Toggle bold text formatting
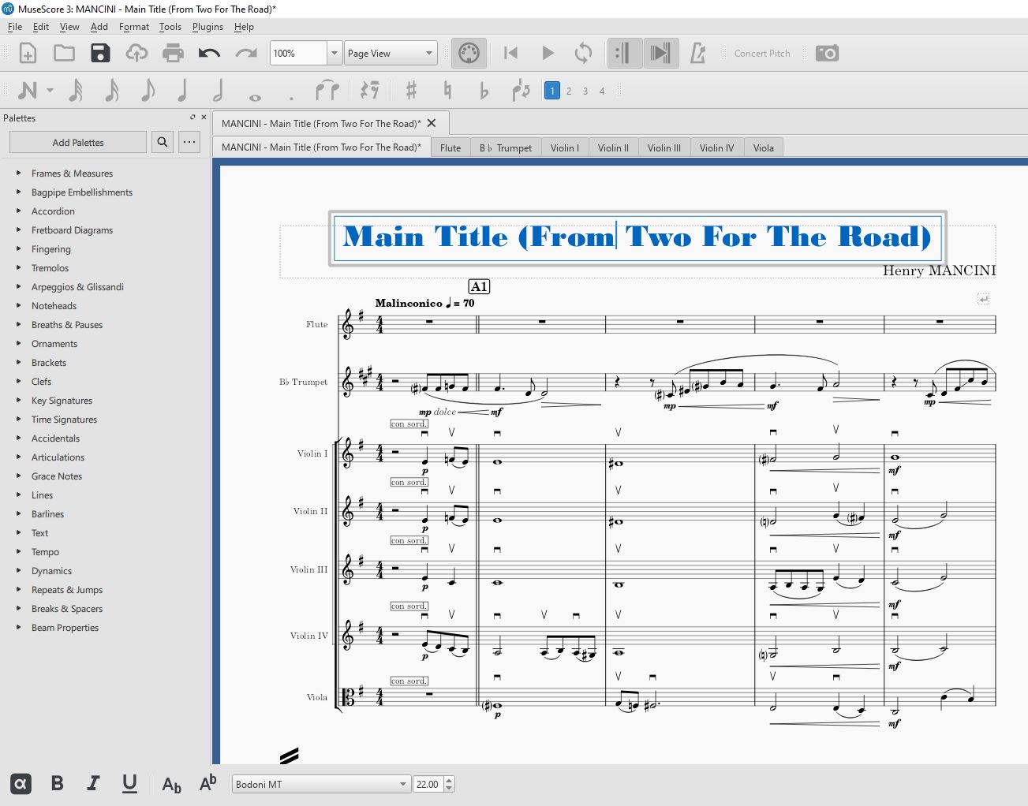 (57, 783)
